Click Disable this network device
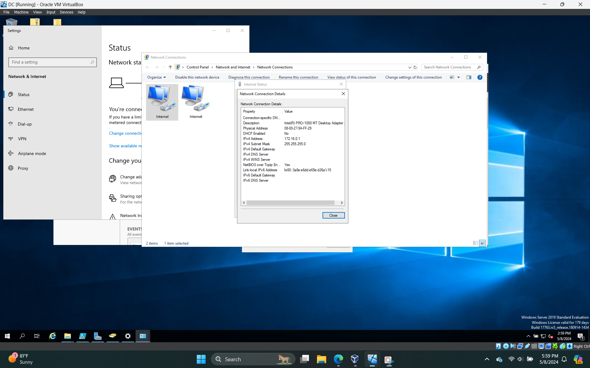 (197, 77)
